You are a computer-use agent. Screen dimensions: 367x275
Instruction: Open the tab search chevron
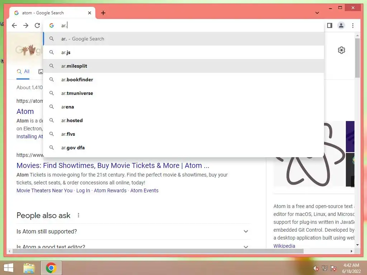tap(317, 13)
